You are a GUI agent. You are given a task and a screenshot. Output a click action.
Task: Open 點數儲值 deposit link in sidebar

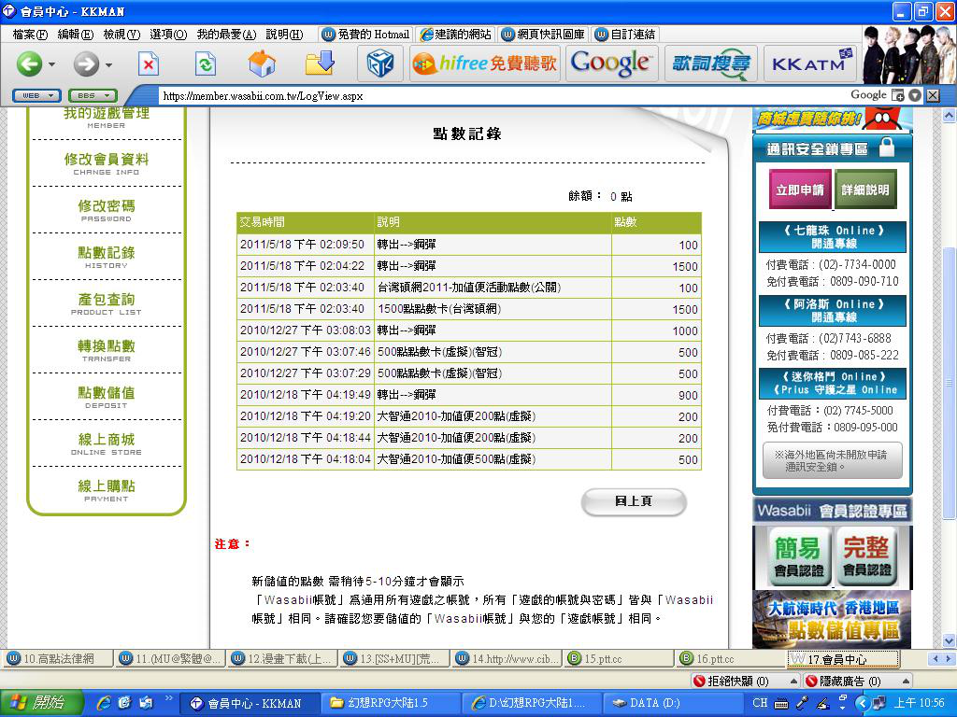tap(106, 396)
